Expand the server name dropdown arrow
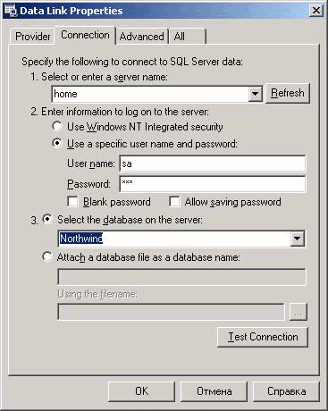The image size is (328, 411). [x=255, y=94]
